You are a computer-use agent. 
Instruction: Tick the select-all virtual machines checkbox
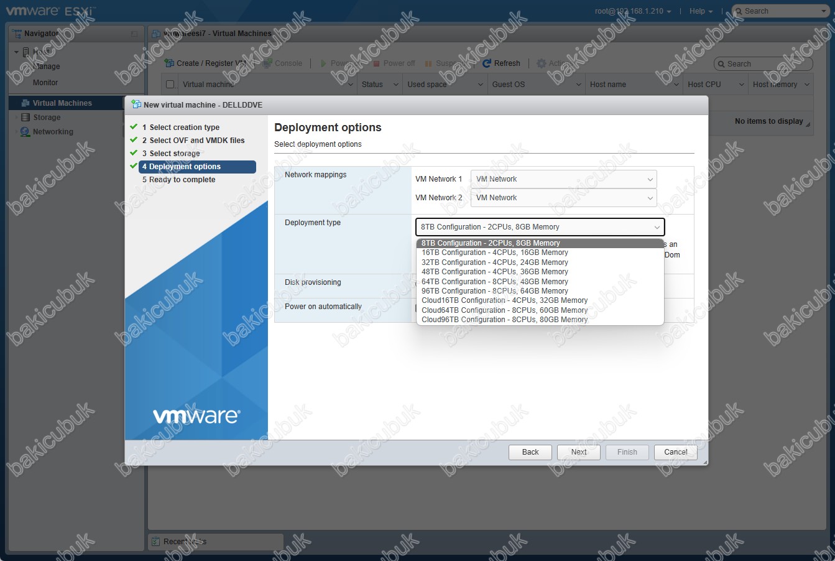(170, 85)
